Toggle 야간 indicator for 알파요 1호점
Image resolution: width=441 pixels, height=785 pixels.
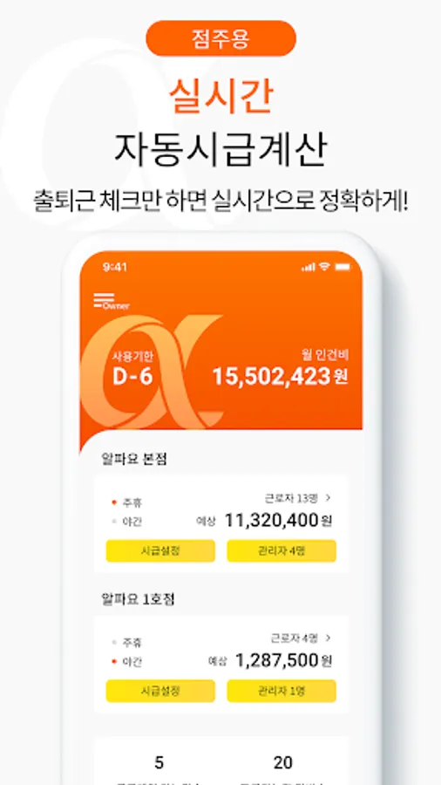tap(126, 662)
